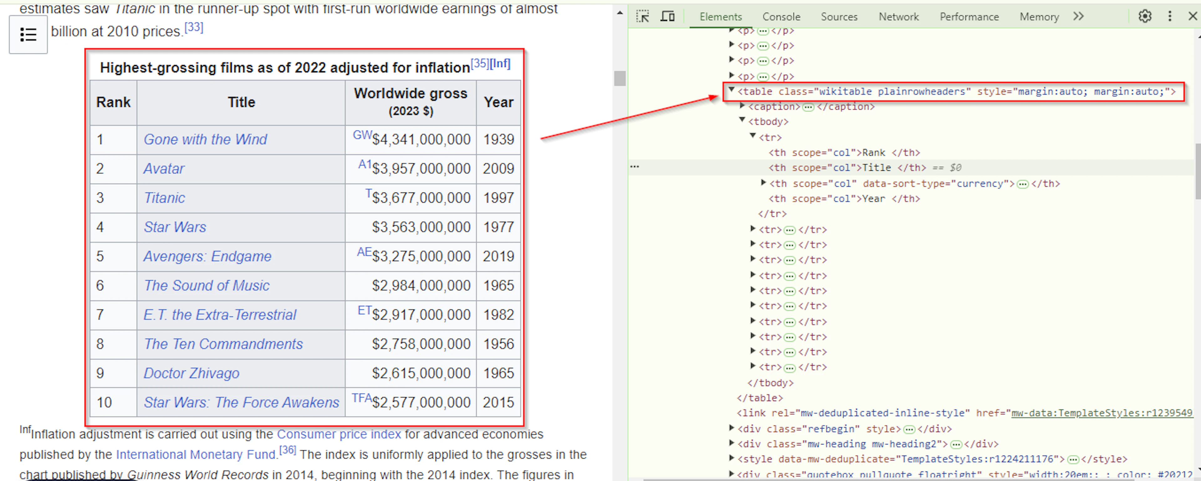This screenshot has width=1201, height=481.
Task: Open the Memory tab
Action: coord(1039,17)
